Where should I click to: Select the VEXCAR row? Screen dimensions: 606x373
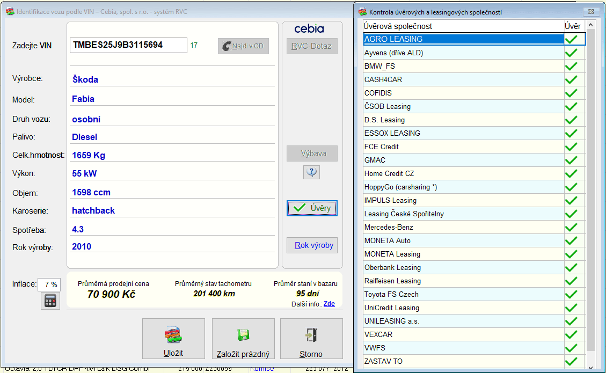(x=474, y=335)
